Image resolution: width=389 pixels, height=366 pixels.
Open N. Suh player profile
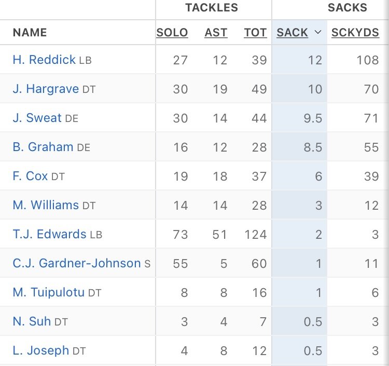coord(32,321)
